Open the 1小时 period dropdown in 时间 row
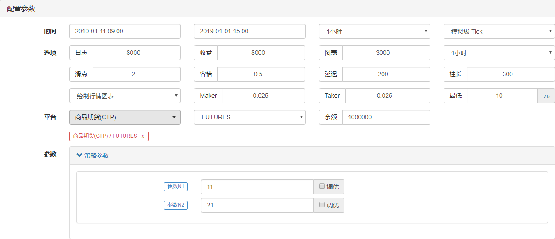 coord(374,32)
